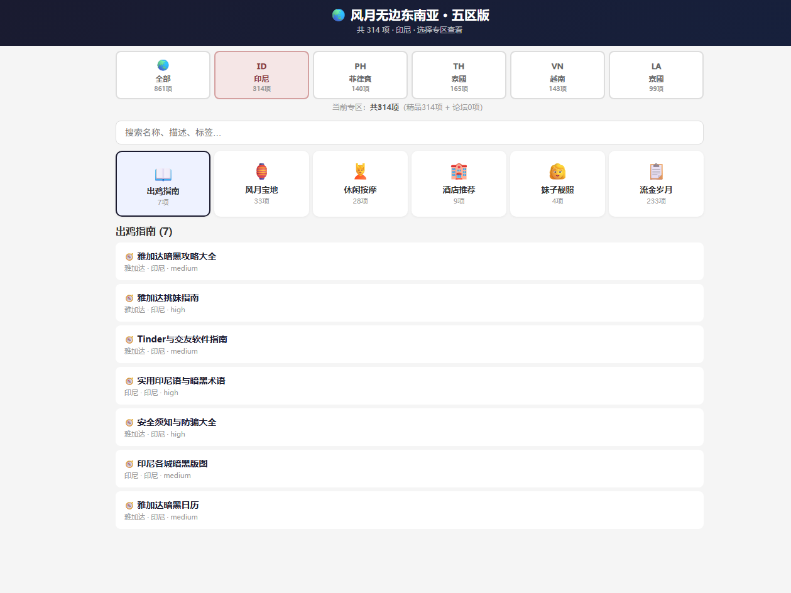Click the 33项 count under 风月宝地

261,201
